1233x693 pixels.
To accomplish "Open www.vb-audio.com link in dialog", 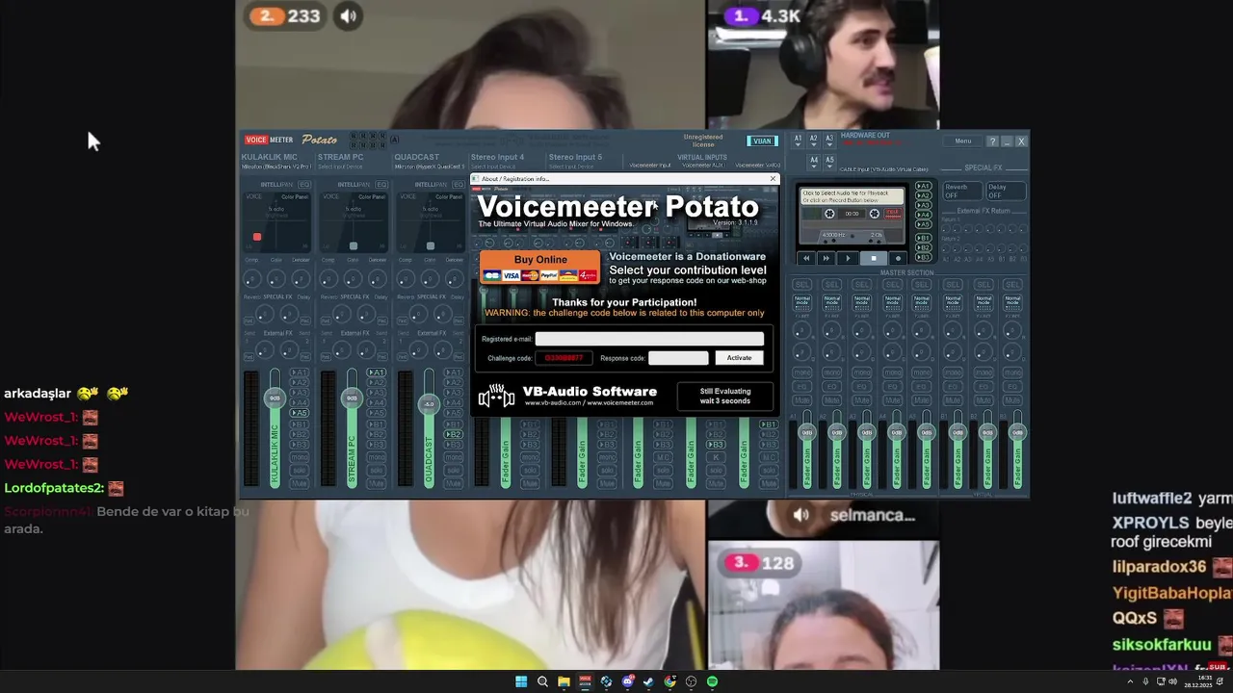I will (x=552, y=403).
